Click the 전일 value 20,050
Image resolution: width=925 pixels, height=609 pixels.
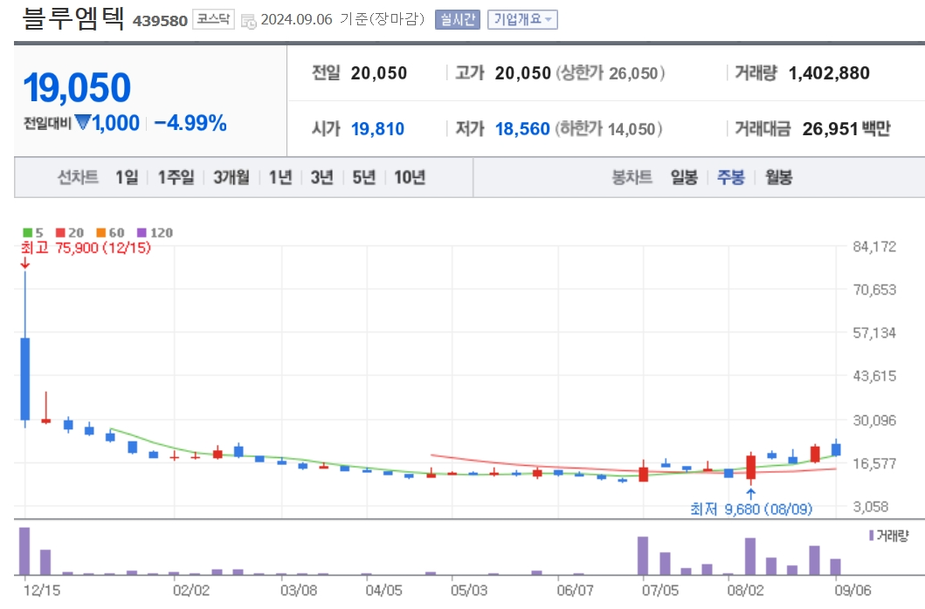pos(379,73)
